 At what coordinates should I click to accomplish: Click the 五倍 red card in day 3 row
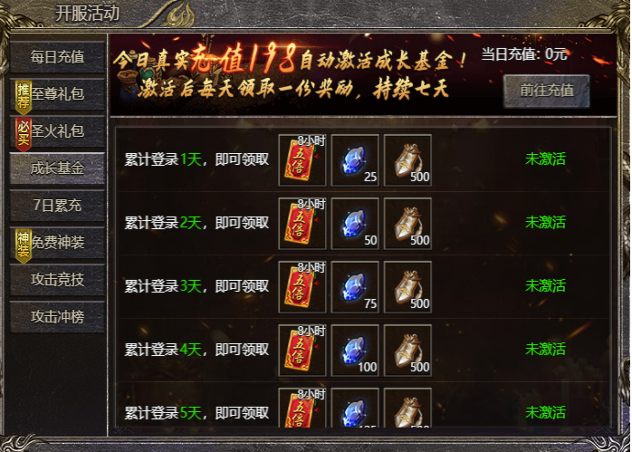pos(302,286)
